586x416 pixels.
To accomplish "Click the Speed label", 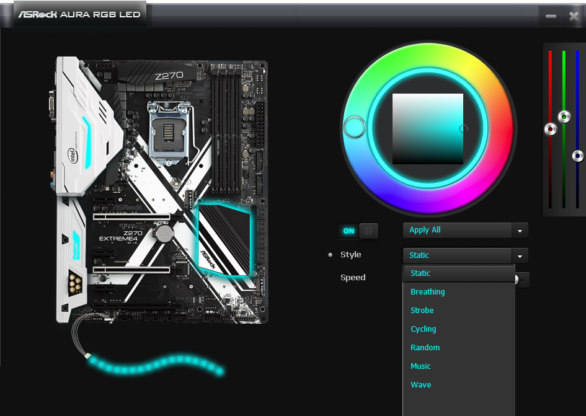I will 353,278.
